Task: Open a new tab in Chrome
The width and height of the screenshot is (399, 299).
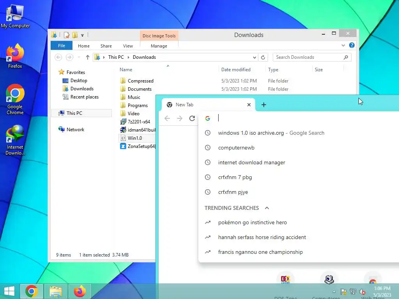Action: tap(264, 105)
